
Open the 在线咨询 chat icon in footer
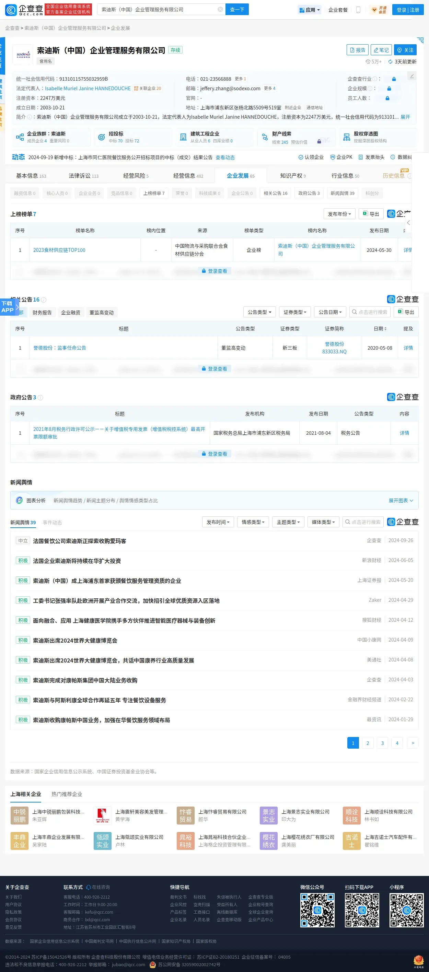(98, 888)
